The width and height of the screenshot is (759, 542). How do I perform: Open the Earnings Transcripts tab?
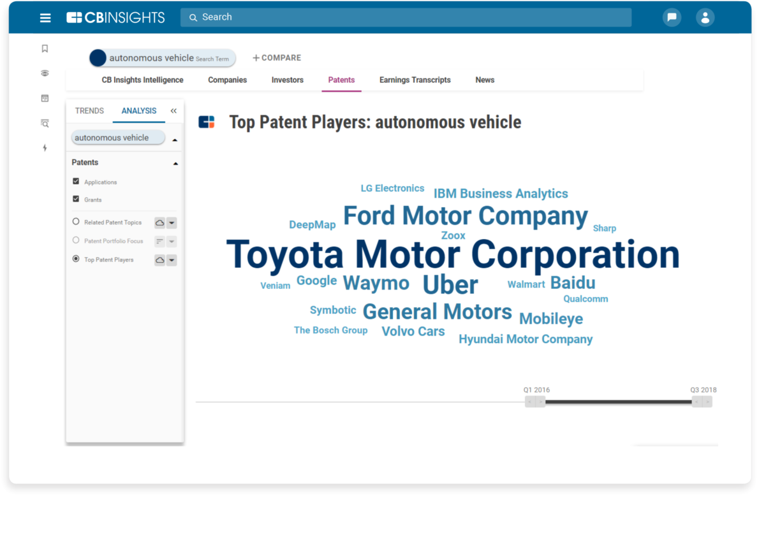click(415, 80)
